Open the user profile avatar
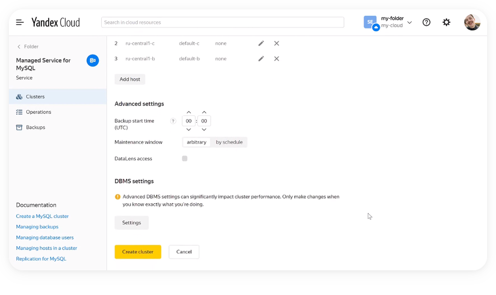 point(472,22)
